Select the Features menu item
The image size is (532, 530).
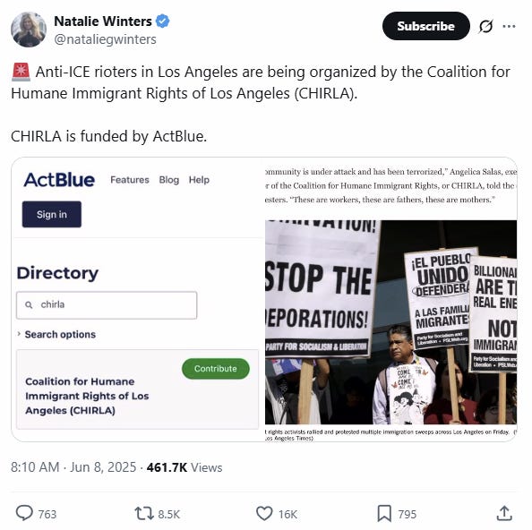130,180
